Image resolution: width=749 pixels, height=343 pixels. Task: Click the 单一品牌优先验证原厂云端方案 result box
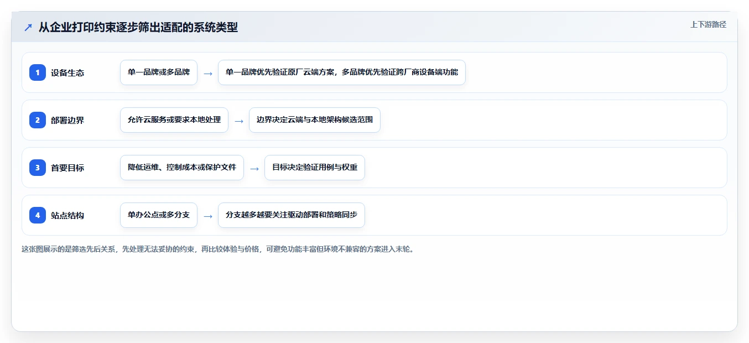pos(342,72)
